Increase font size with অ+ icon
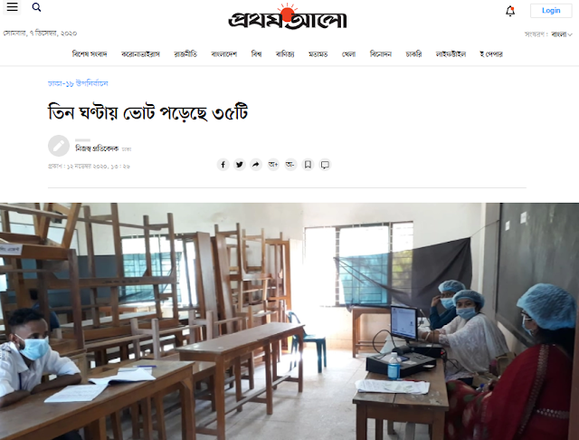This screenshot has height=440, width=579. click(273, 165)
